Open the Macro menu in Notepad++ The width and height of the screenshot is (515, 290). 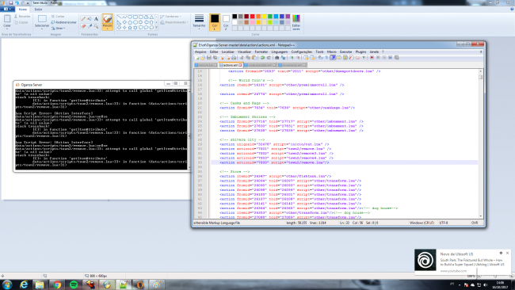click(331, 52)
